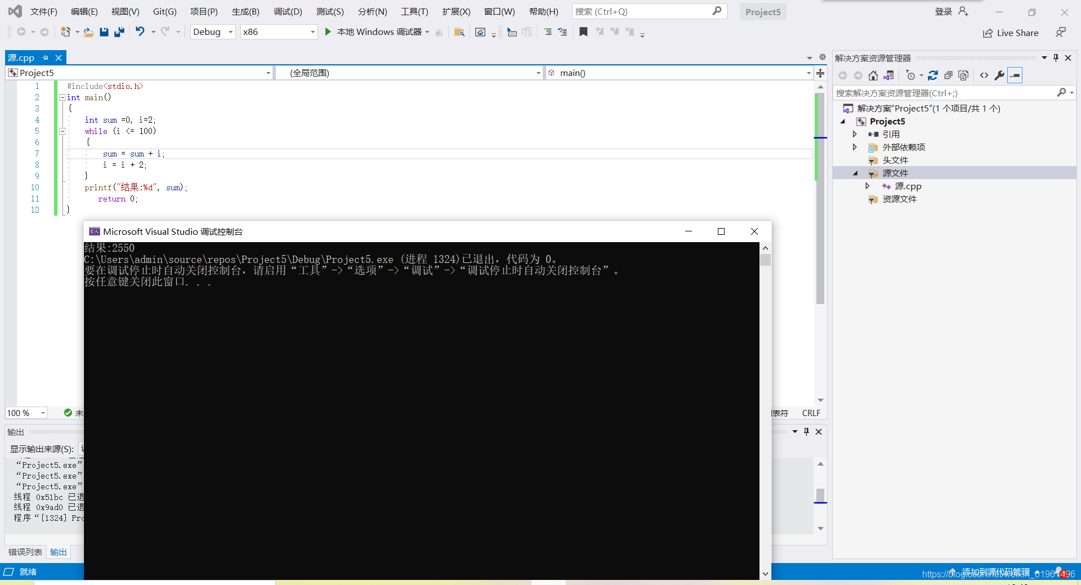Switch to the 输出 tab at bottom
This screenshot has width=1081, height=585.
pos(59,552)
